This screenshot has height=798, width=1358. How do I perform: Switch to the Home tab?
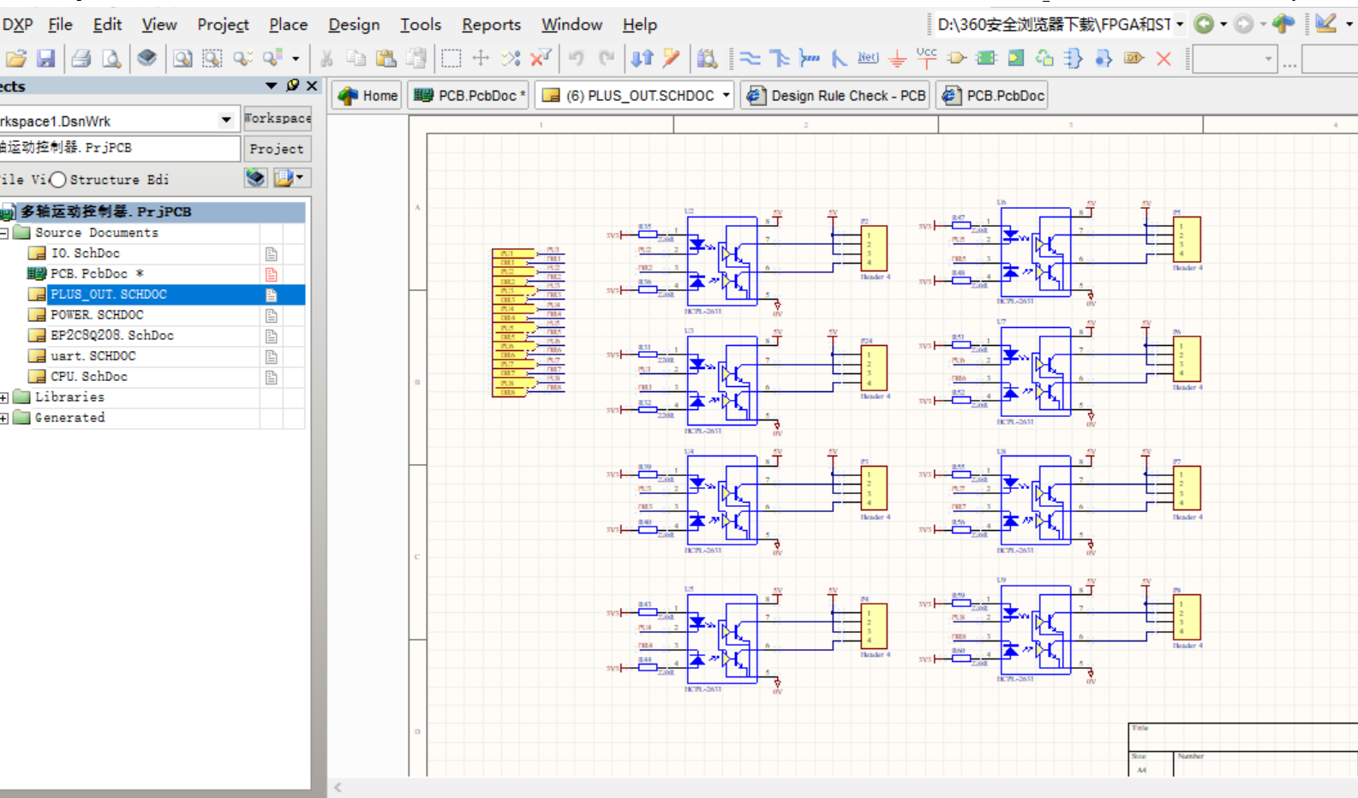(x=368, y=95)
